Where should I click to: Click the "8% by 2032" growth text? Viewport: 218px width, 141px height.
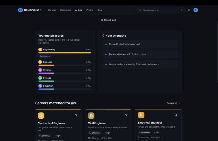[x=158, y=138]
